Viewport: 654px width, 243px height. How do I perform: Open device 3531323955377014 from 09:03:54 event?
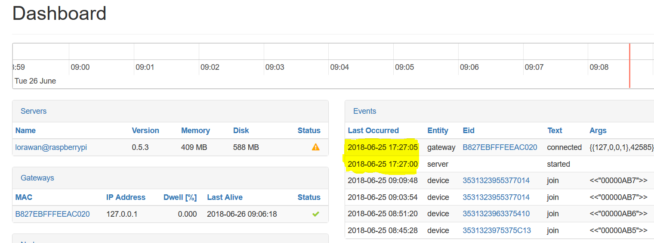click(496, 197)
